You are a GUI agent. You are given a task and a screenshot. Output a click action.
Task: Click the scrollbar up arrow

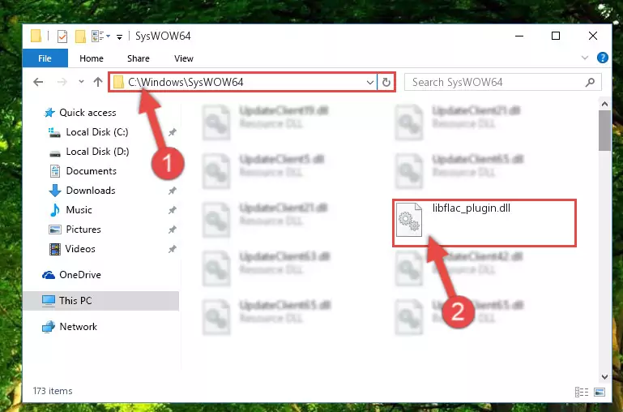(604, 104)
